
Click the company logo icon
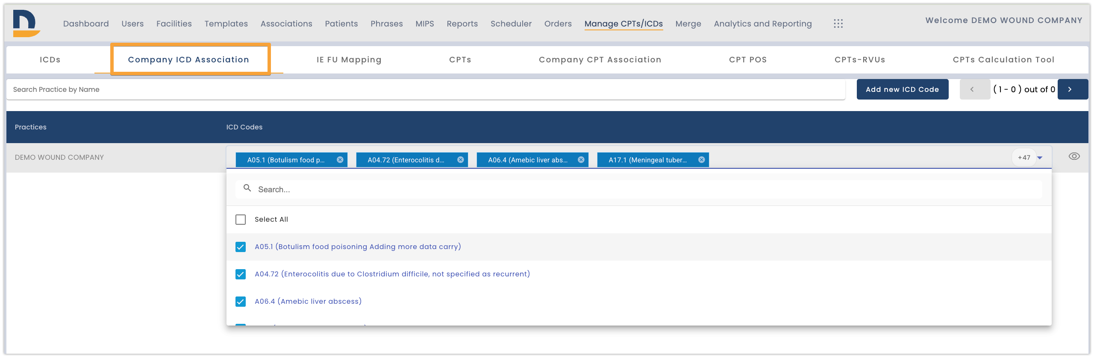point(26,23)
